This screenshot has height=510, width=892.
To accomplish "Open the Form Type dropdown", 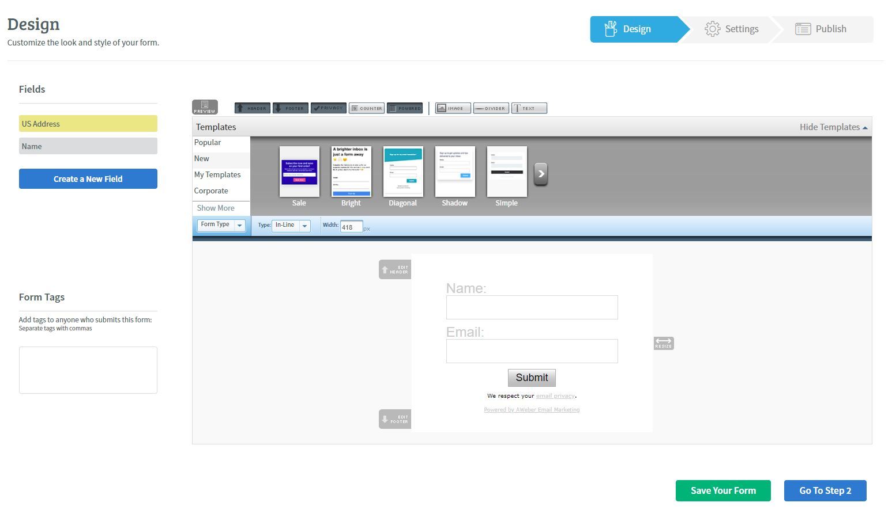I will click(221, 225).
